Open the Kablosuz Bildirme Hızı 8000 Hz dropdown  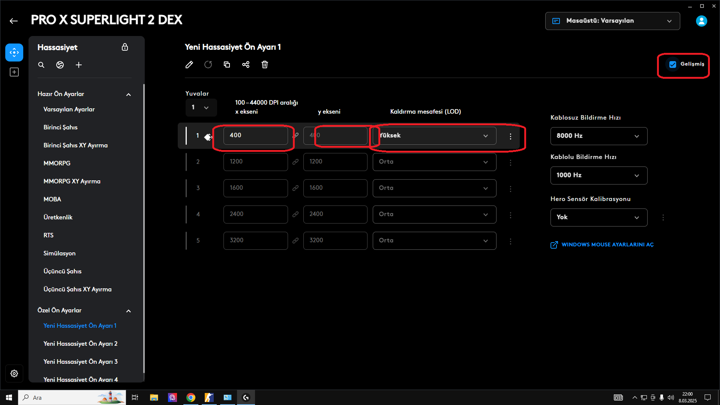[x=598, y=136]
